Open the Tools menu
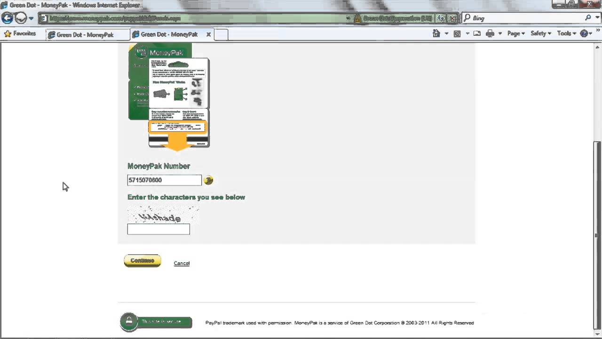Viewport: 602px width, 339px height. (567, 33)
